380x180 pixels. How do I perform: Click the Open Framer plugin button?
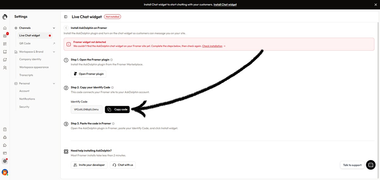tap(89, 74)
